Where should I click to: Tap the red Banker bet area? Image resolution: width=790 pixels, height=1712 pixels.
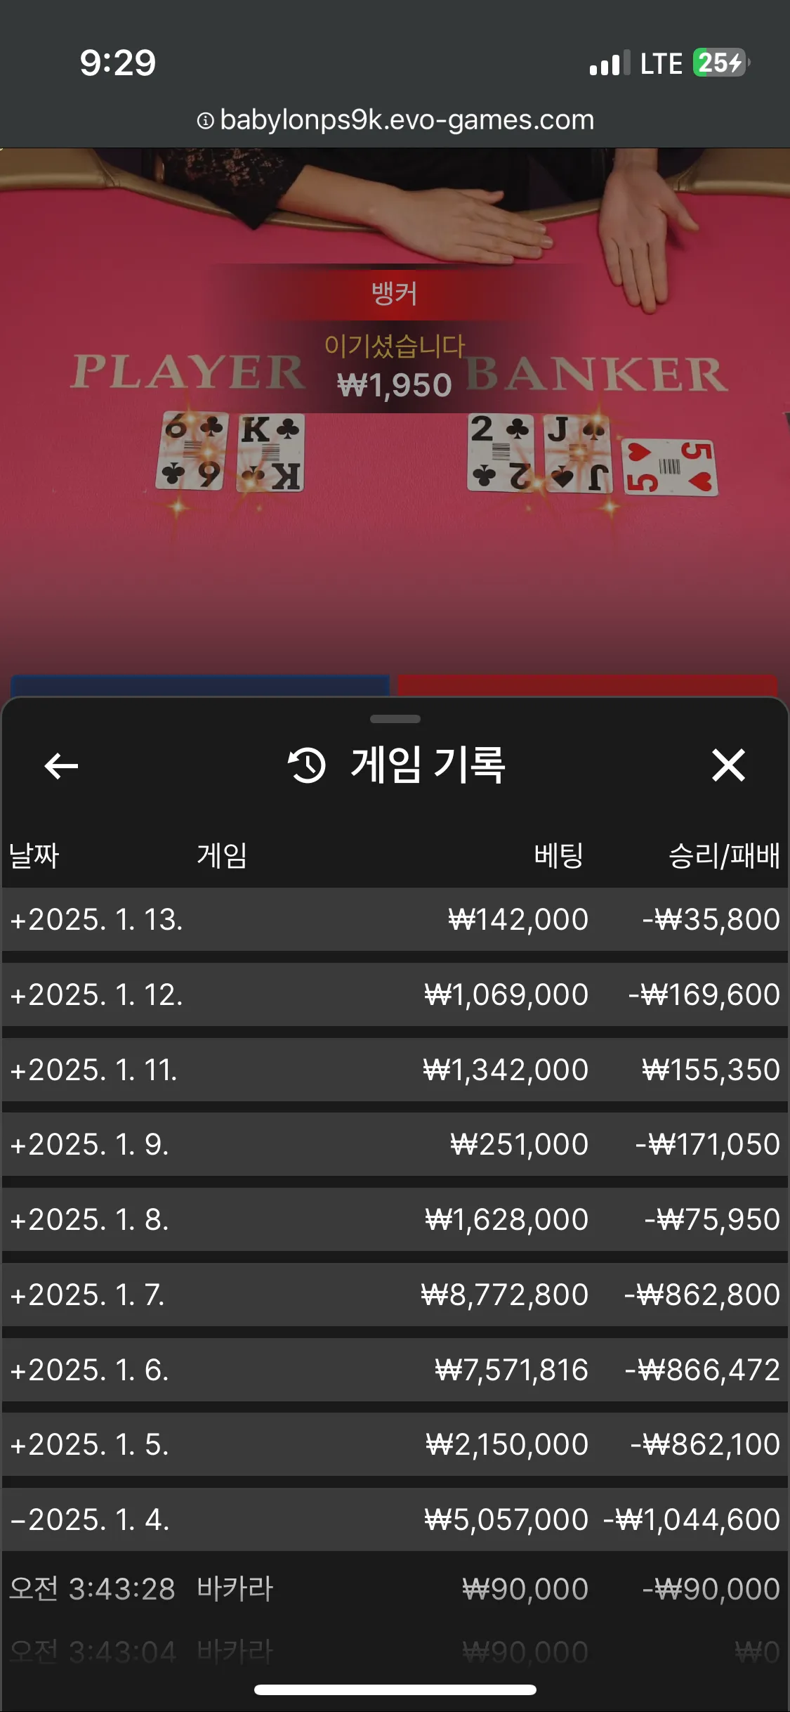(588, 685)
